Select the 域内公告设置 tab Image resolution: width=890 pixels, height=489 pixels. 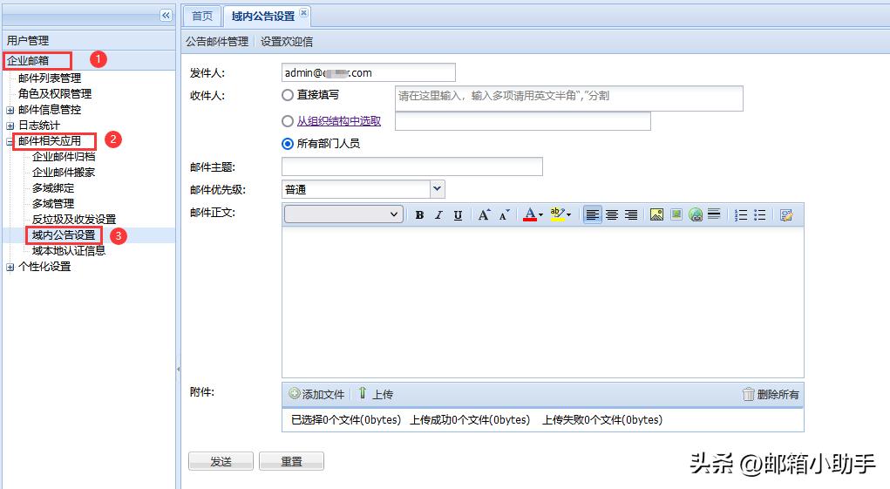pos(262,16)
